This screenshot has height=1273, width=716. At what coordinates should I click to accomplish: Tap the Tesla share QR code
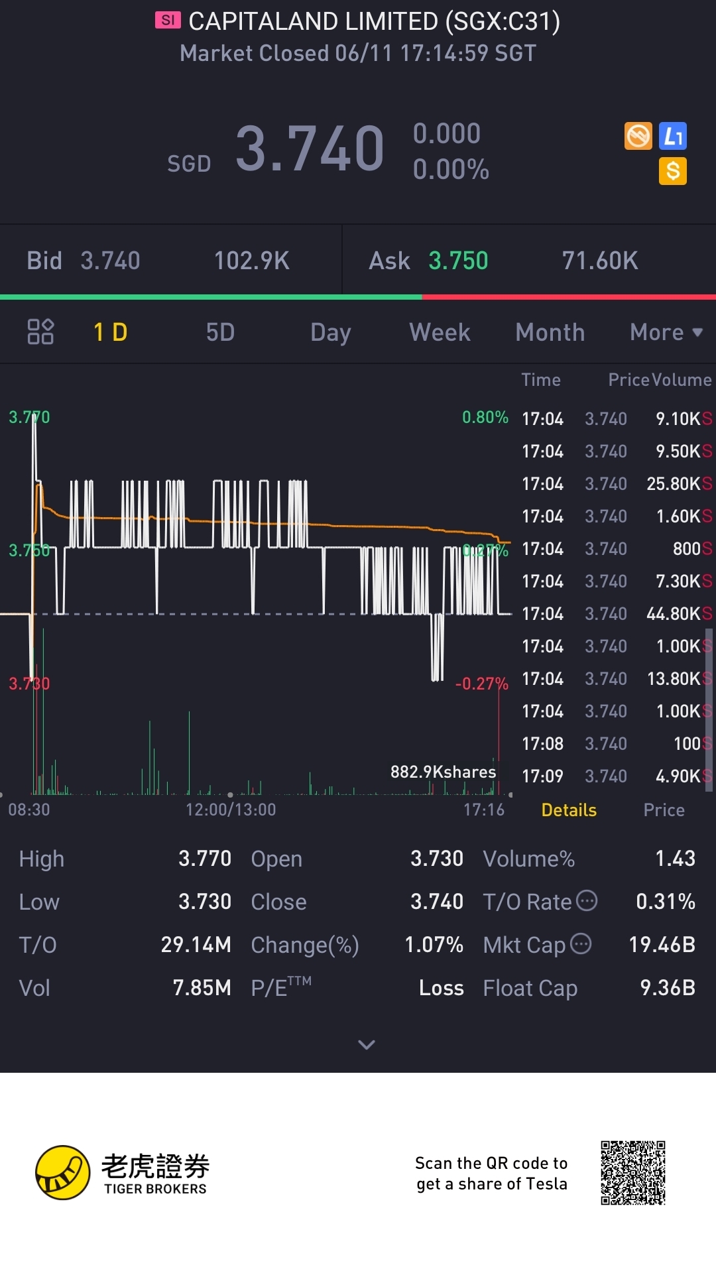633,1173
